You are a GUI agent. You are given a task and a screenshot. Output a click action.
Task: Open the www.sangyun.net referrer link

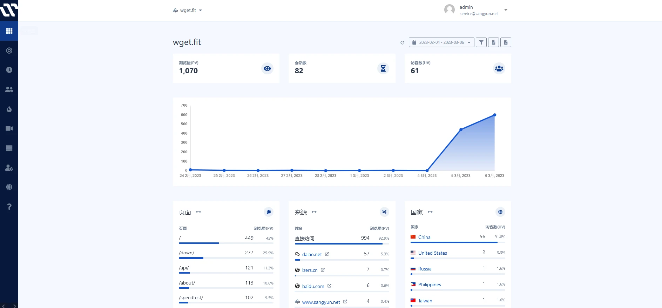pos(321,302)
